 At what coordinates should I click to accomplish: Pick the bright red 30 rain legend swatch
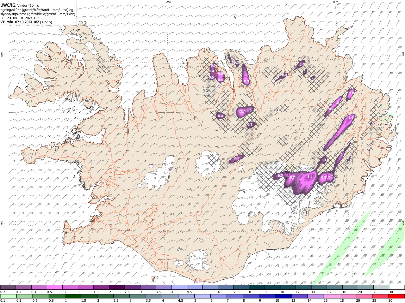point(396,296)
